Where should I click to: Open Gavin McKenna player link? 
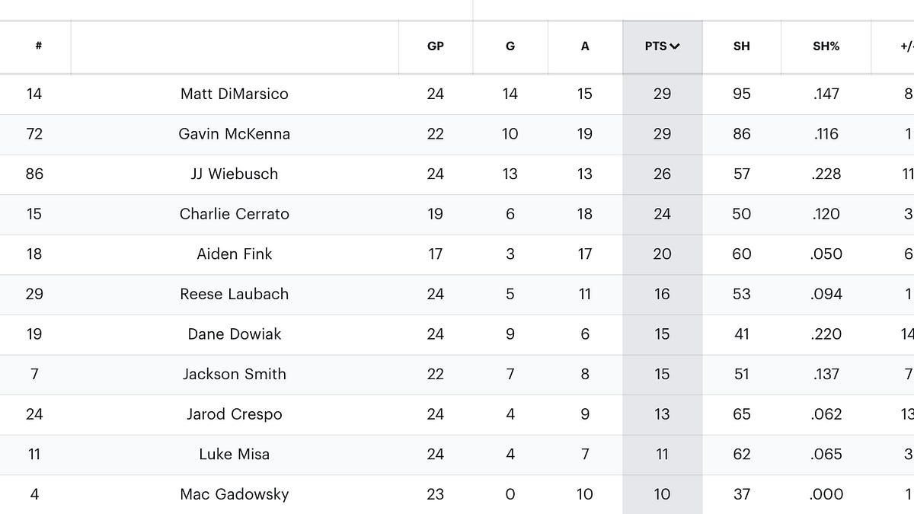(235, 134)
